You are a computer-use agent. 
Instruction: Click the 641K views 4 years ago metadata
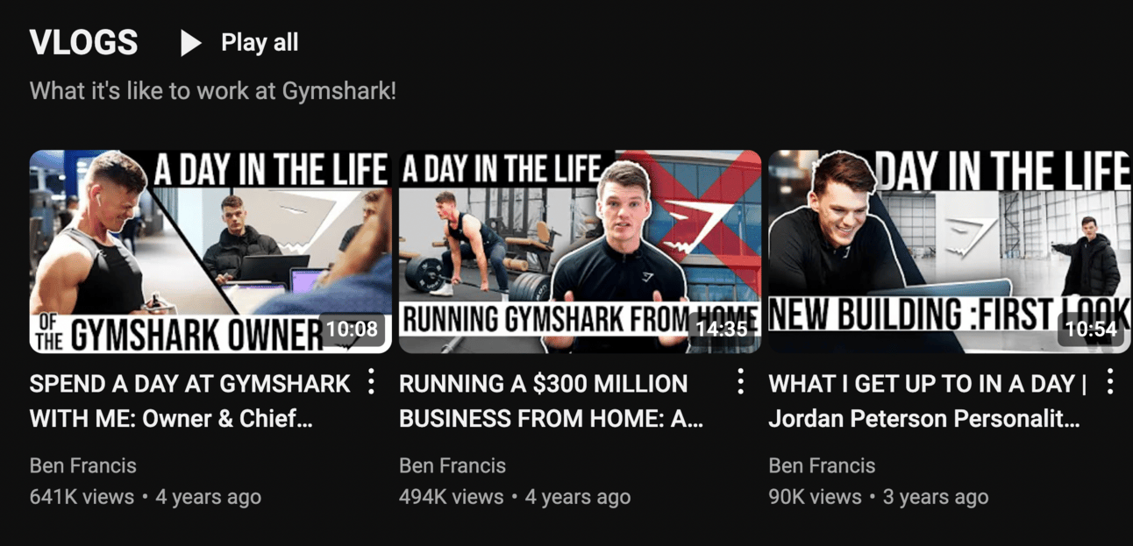[146, 497]
